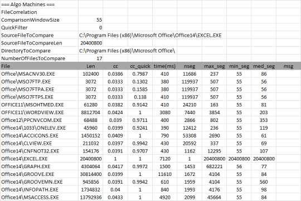Click the Office14\CLVIEW.EXE file cell
Viewport: 301px width, 201px height.
[39, 143]
